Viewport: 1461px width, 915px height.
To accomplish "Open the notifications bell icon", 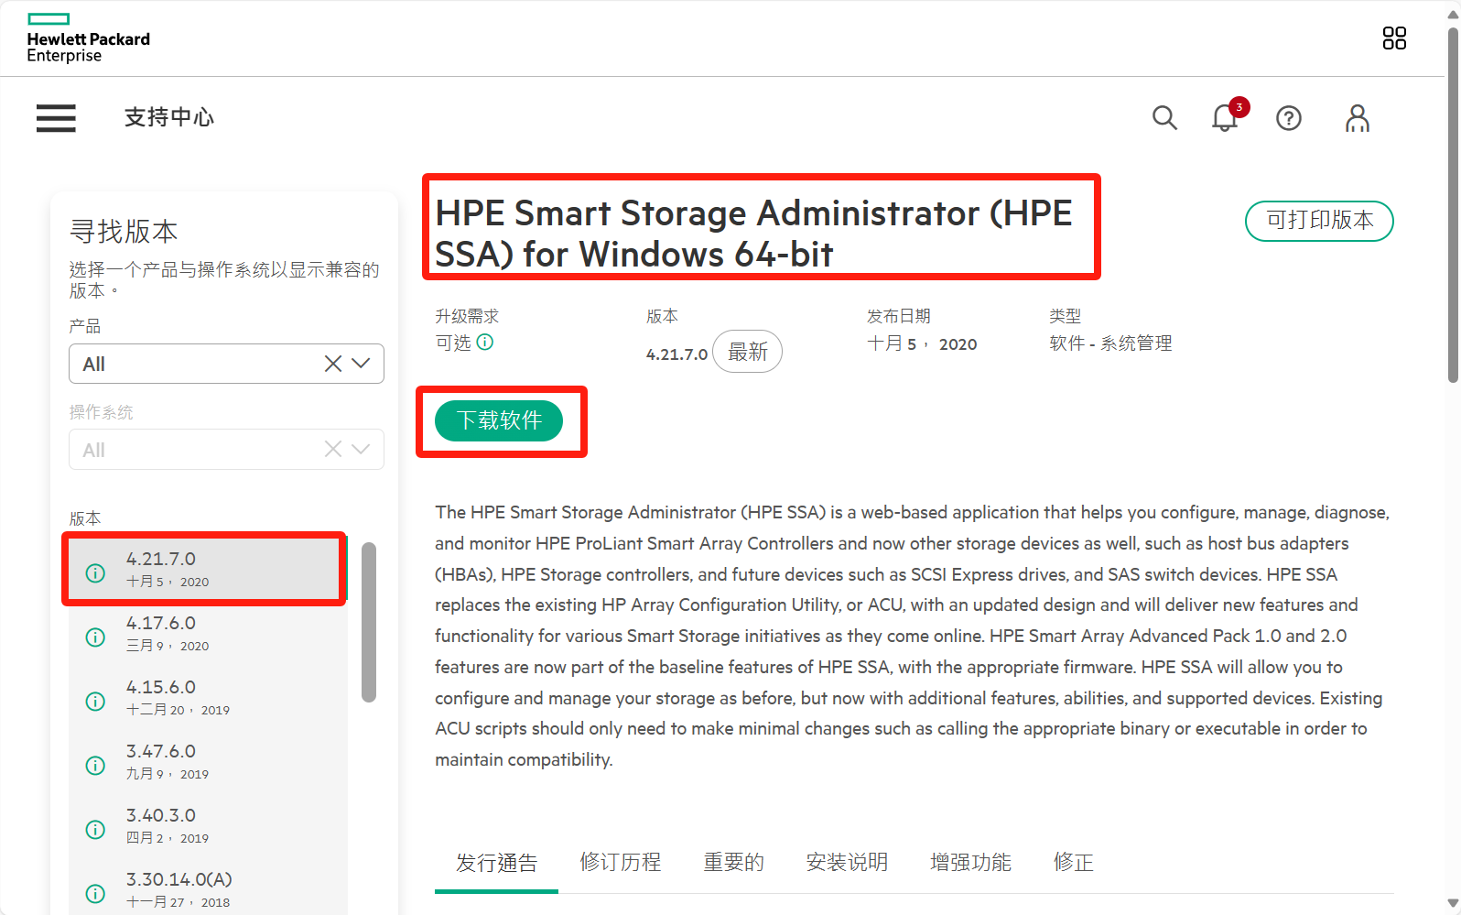I will [x=1225, y=118].
